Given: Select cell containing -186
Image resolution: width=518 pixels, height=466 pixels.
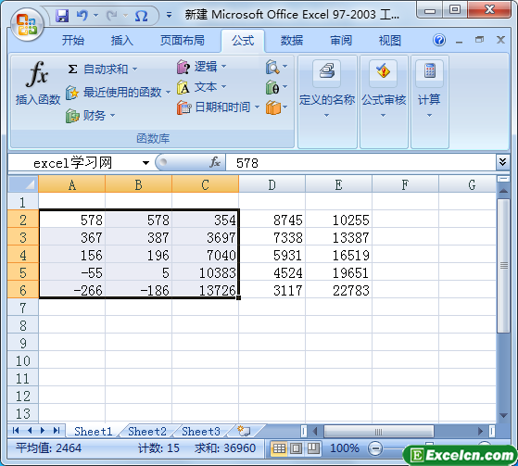Looking at the screenshot, I should point(138,291).
